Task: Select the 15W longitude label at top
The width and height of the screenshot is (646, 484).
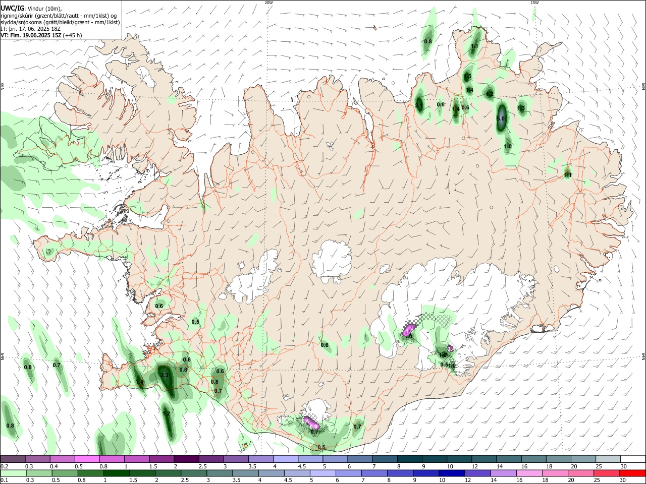Action: (534, 3)
